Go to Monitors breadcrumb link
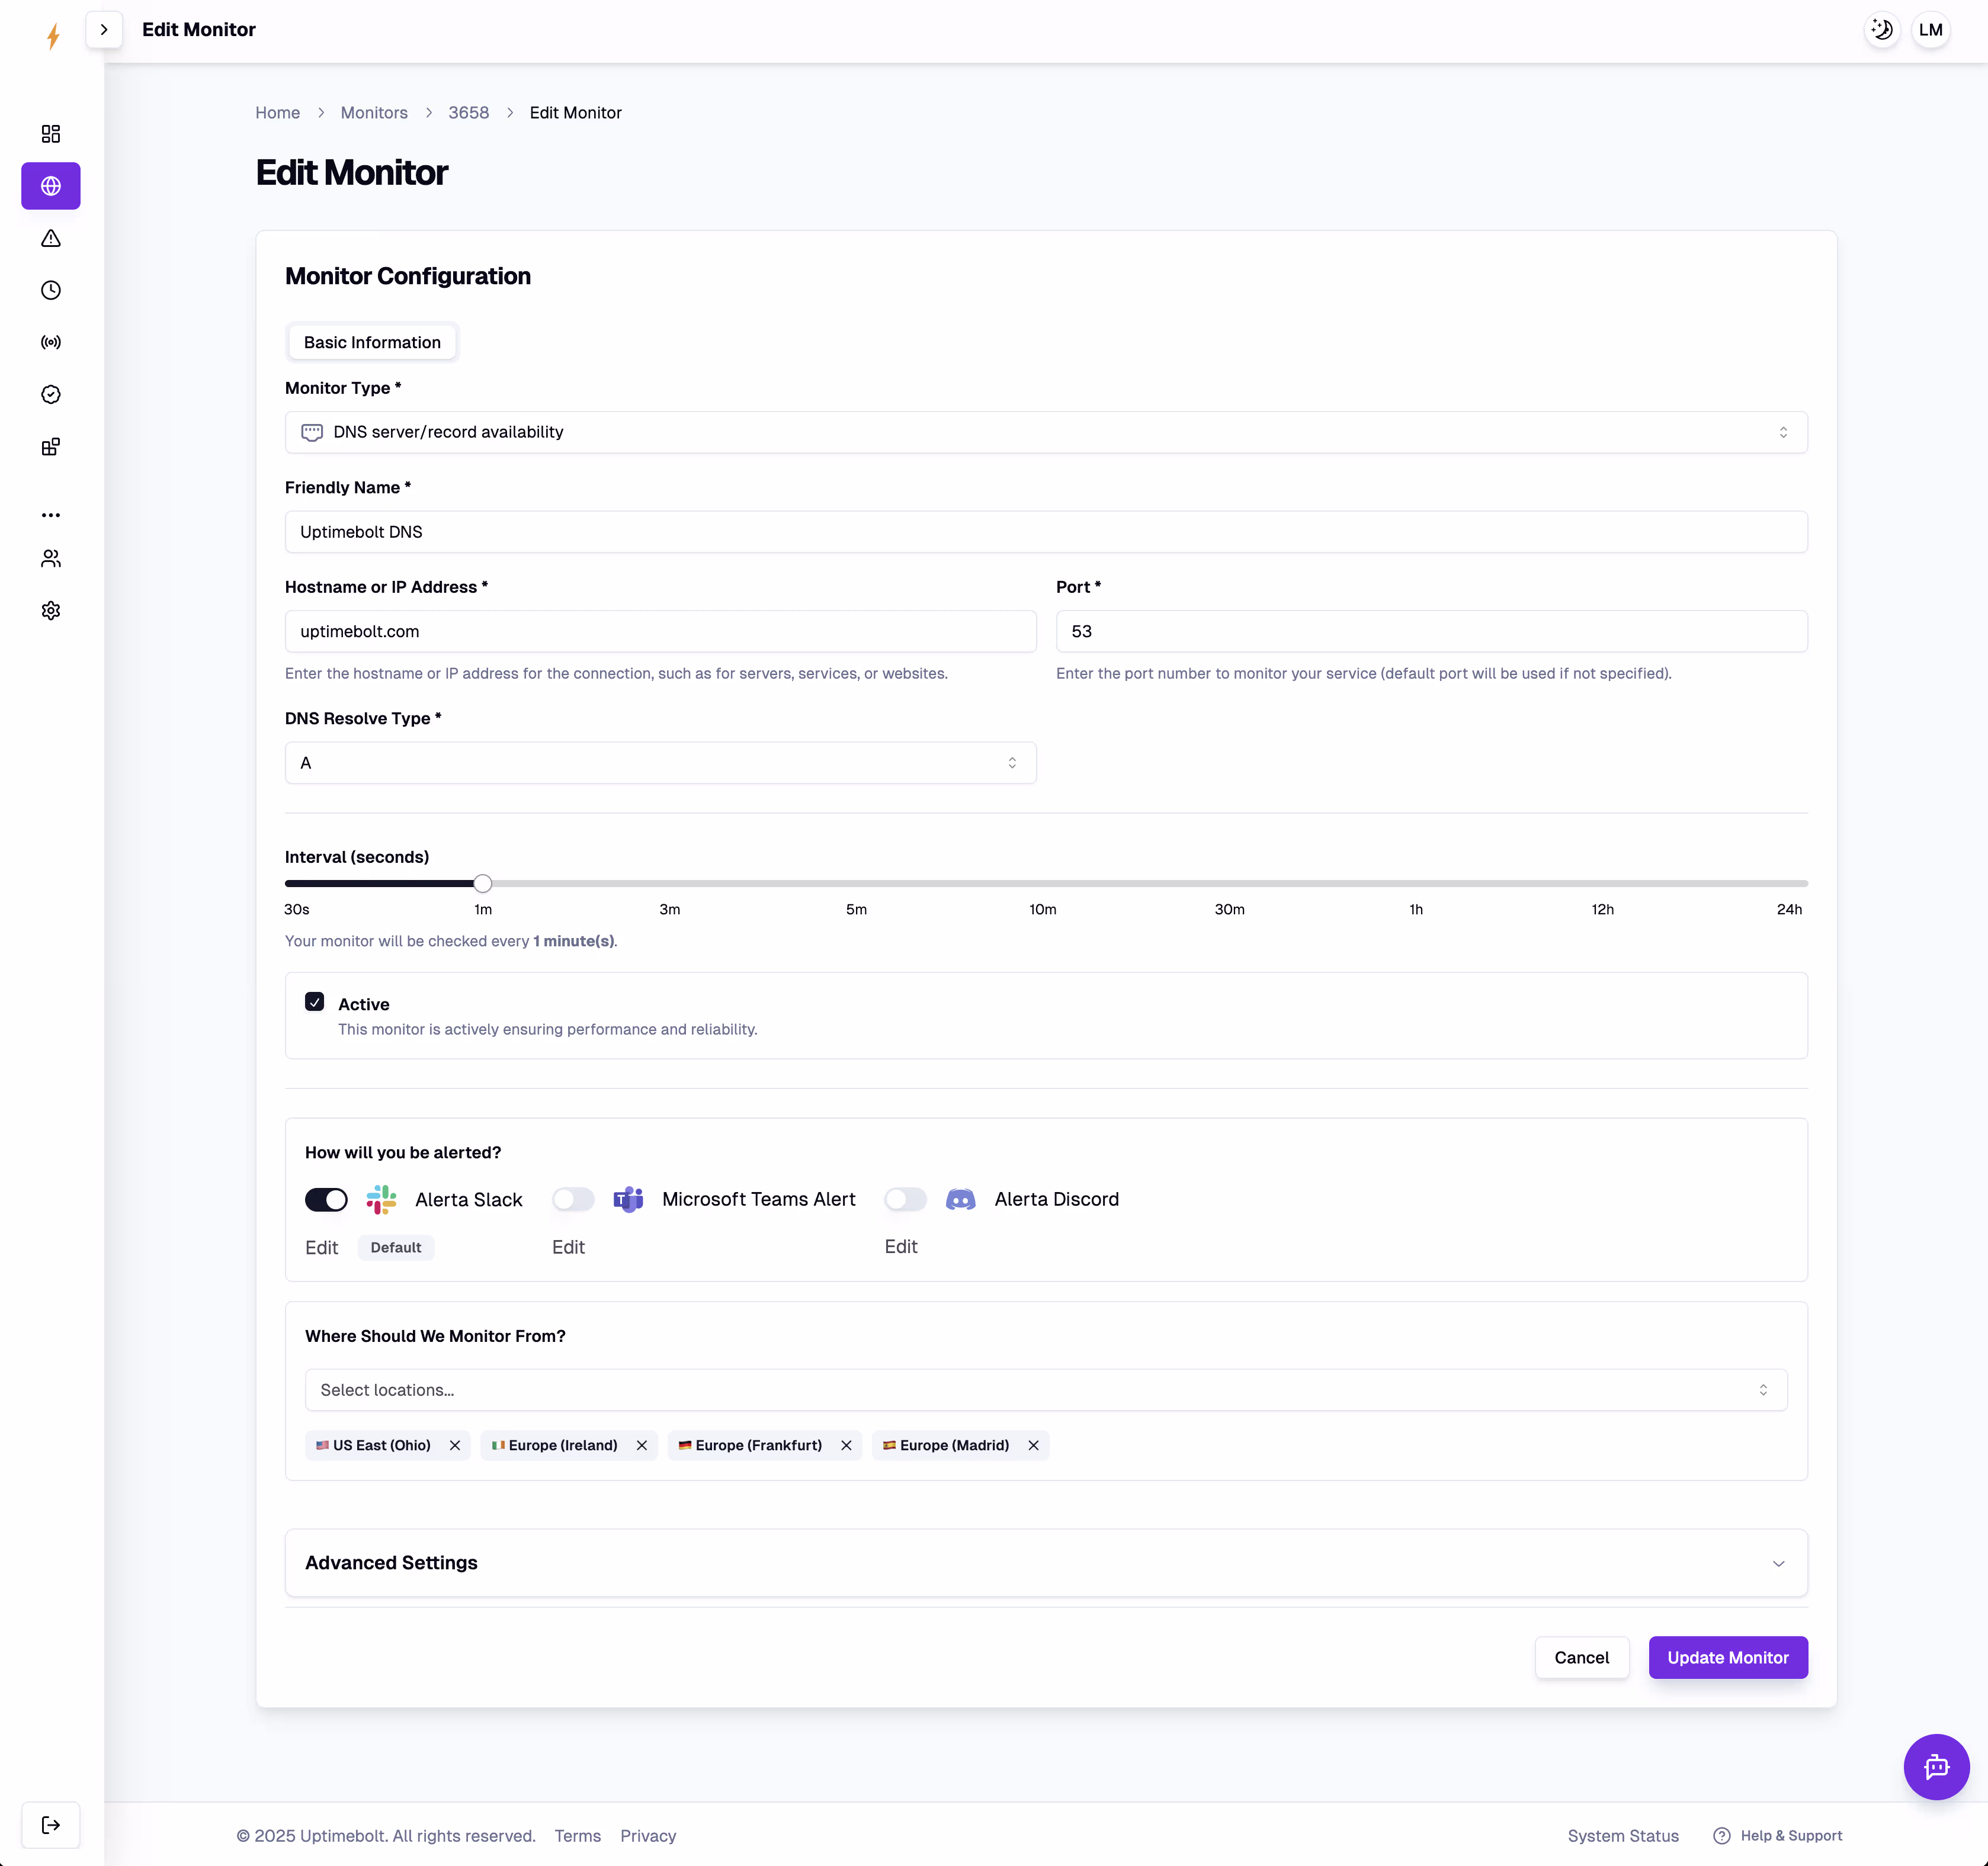 tap(374, 113)
